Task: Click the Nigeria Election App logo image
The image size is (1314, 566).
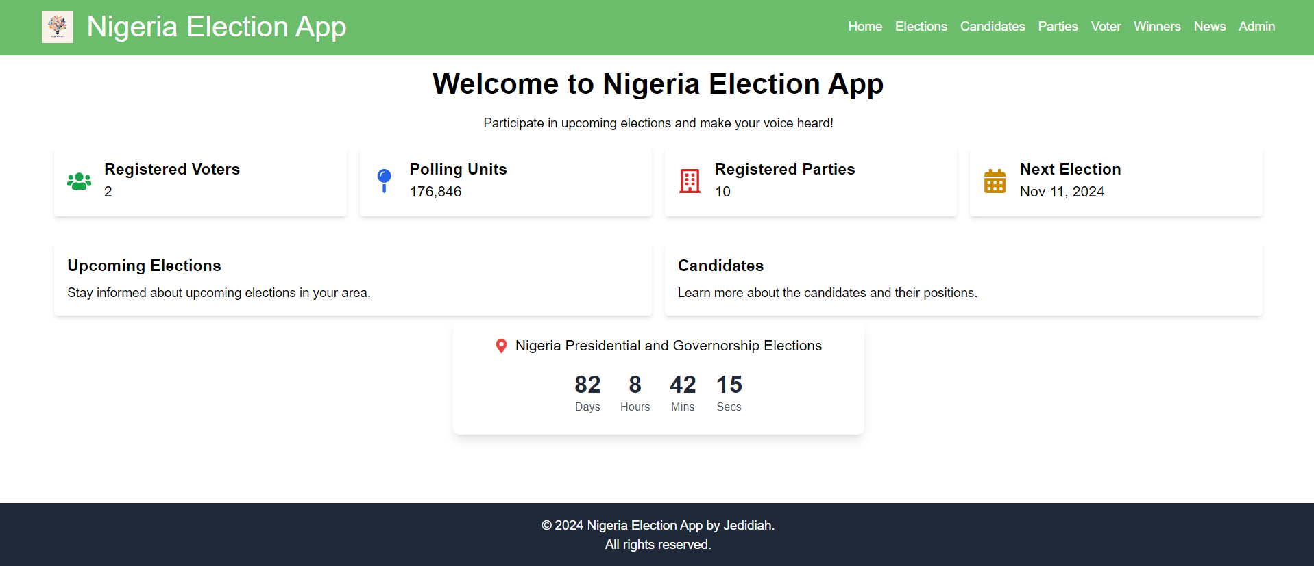Action: 58,27
